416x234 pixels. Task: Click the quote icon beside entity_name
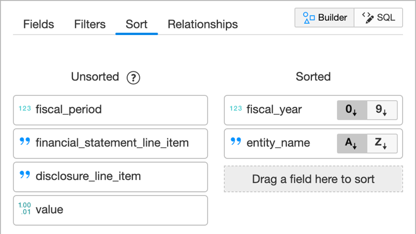tap(235, 141)
